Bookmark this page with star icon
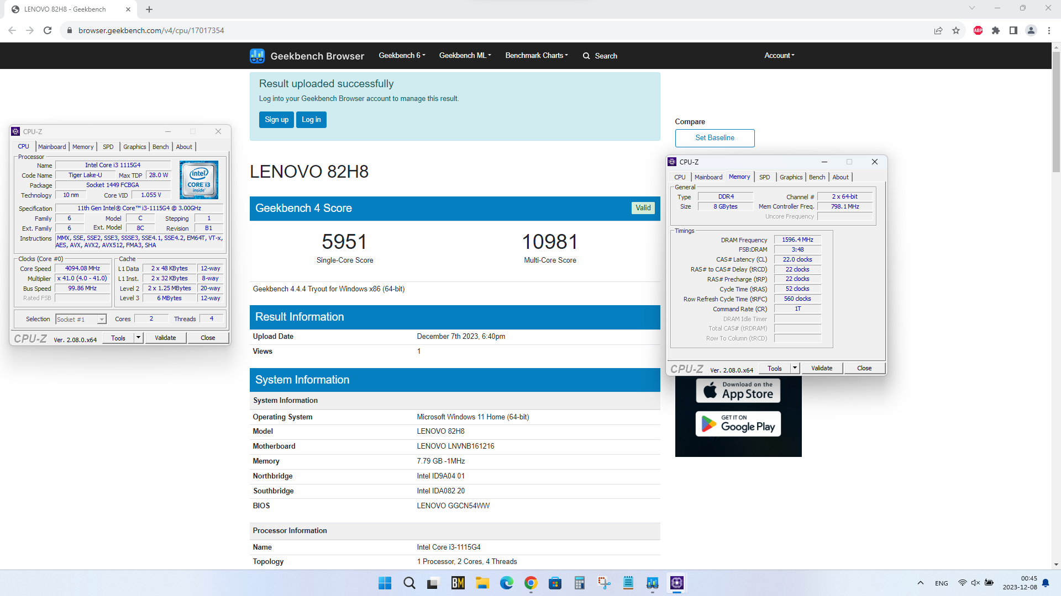Viewport: 1061px width, 596px height. pos(956,30)
